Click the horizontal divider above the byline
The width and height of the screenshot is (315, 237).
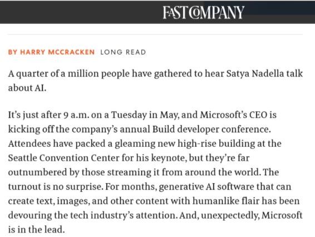(155, 34)
